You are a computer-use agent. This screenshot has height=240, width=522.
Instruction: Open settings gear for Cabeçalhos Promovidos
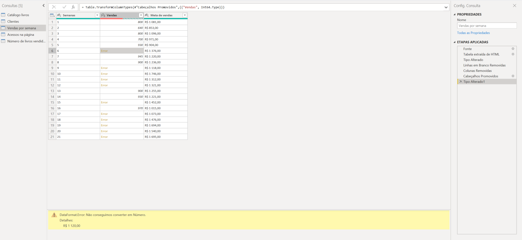[x=513, y=76]
